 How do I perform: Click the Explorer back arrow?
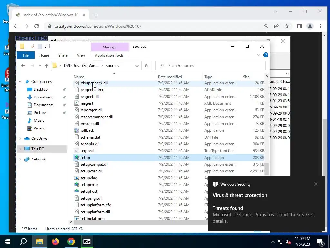(x=23, y=66)
